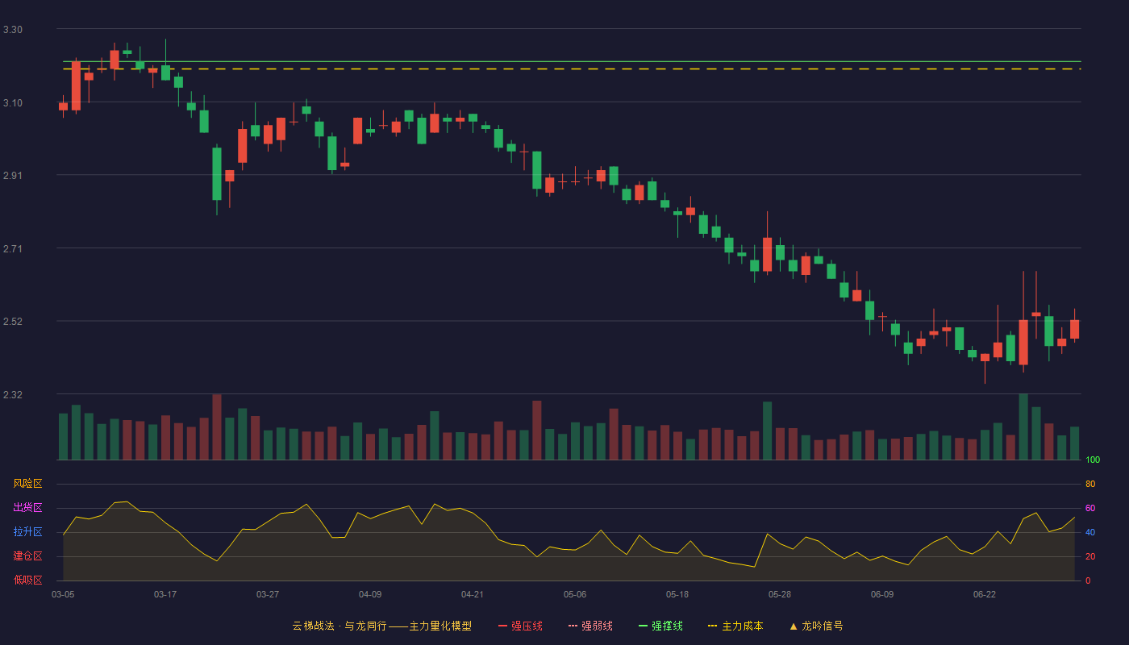The width and height of the screenshot is (1129, 645).
Task: Click the 2.71 price axis label
Action: pyautogui.click(x=13, y=249)
